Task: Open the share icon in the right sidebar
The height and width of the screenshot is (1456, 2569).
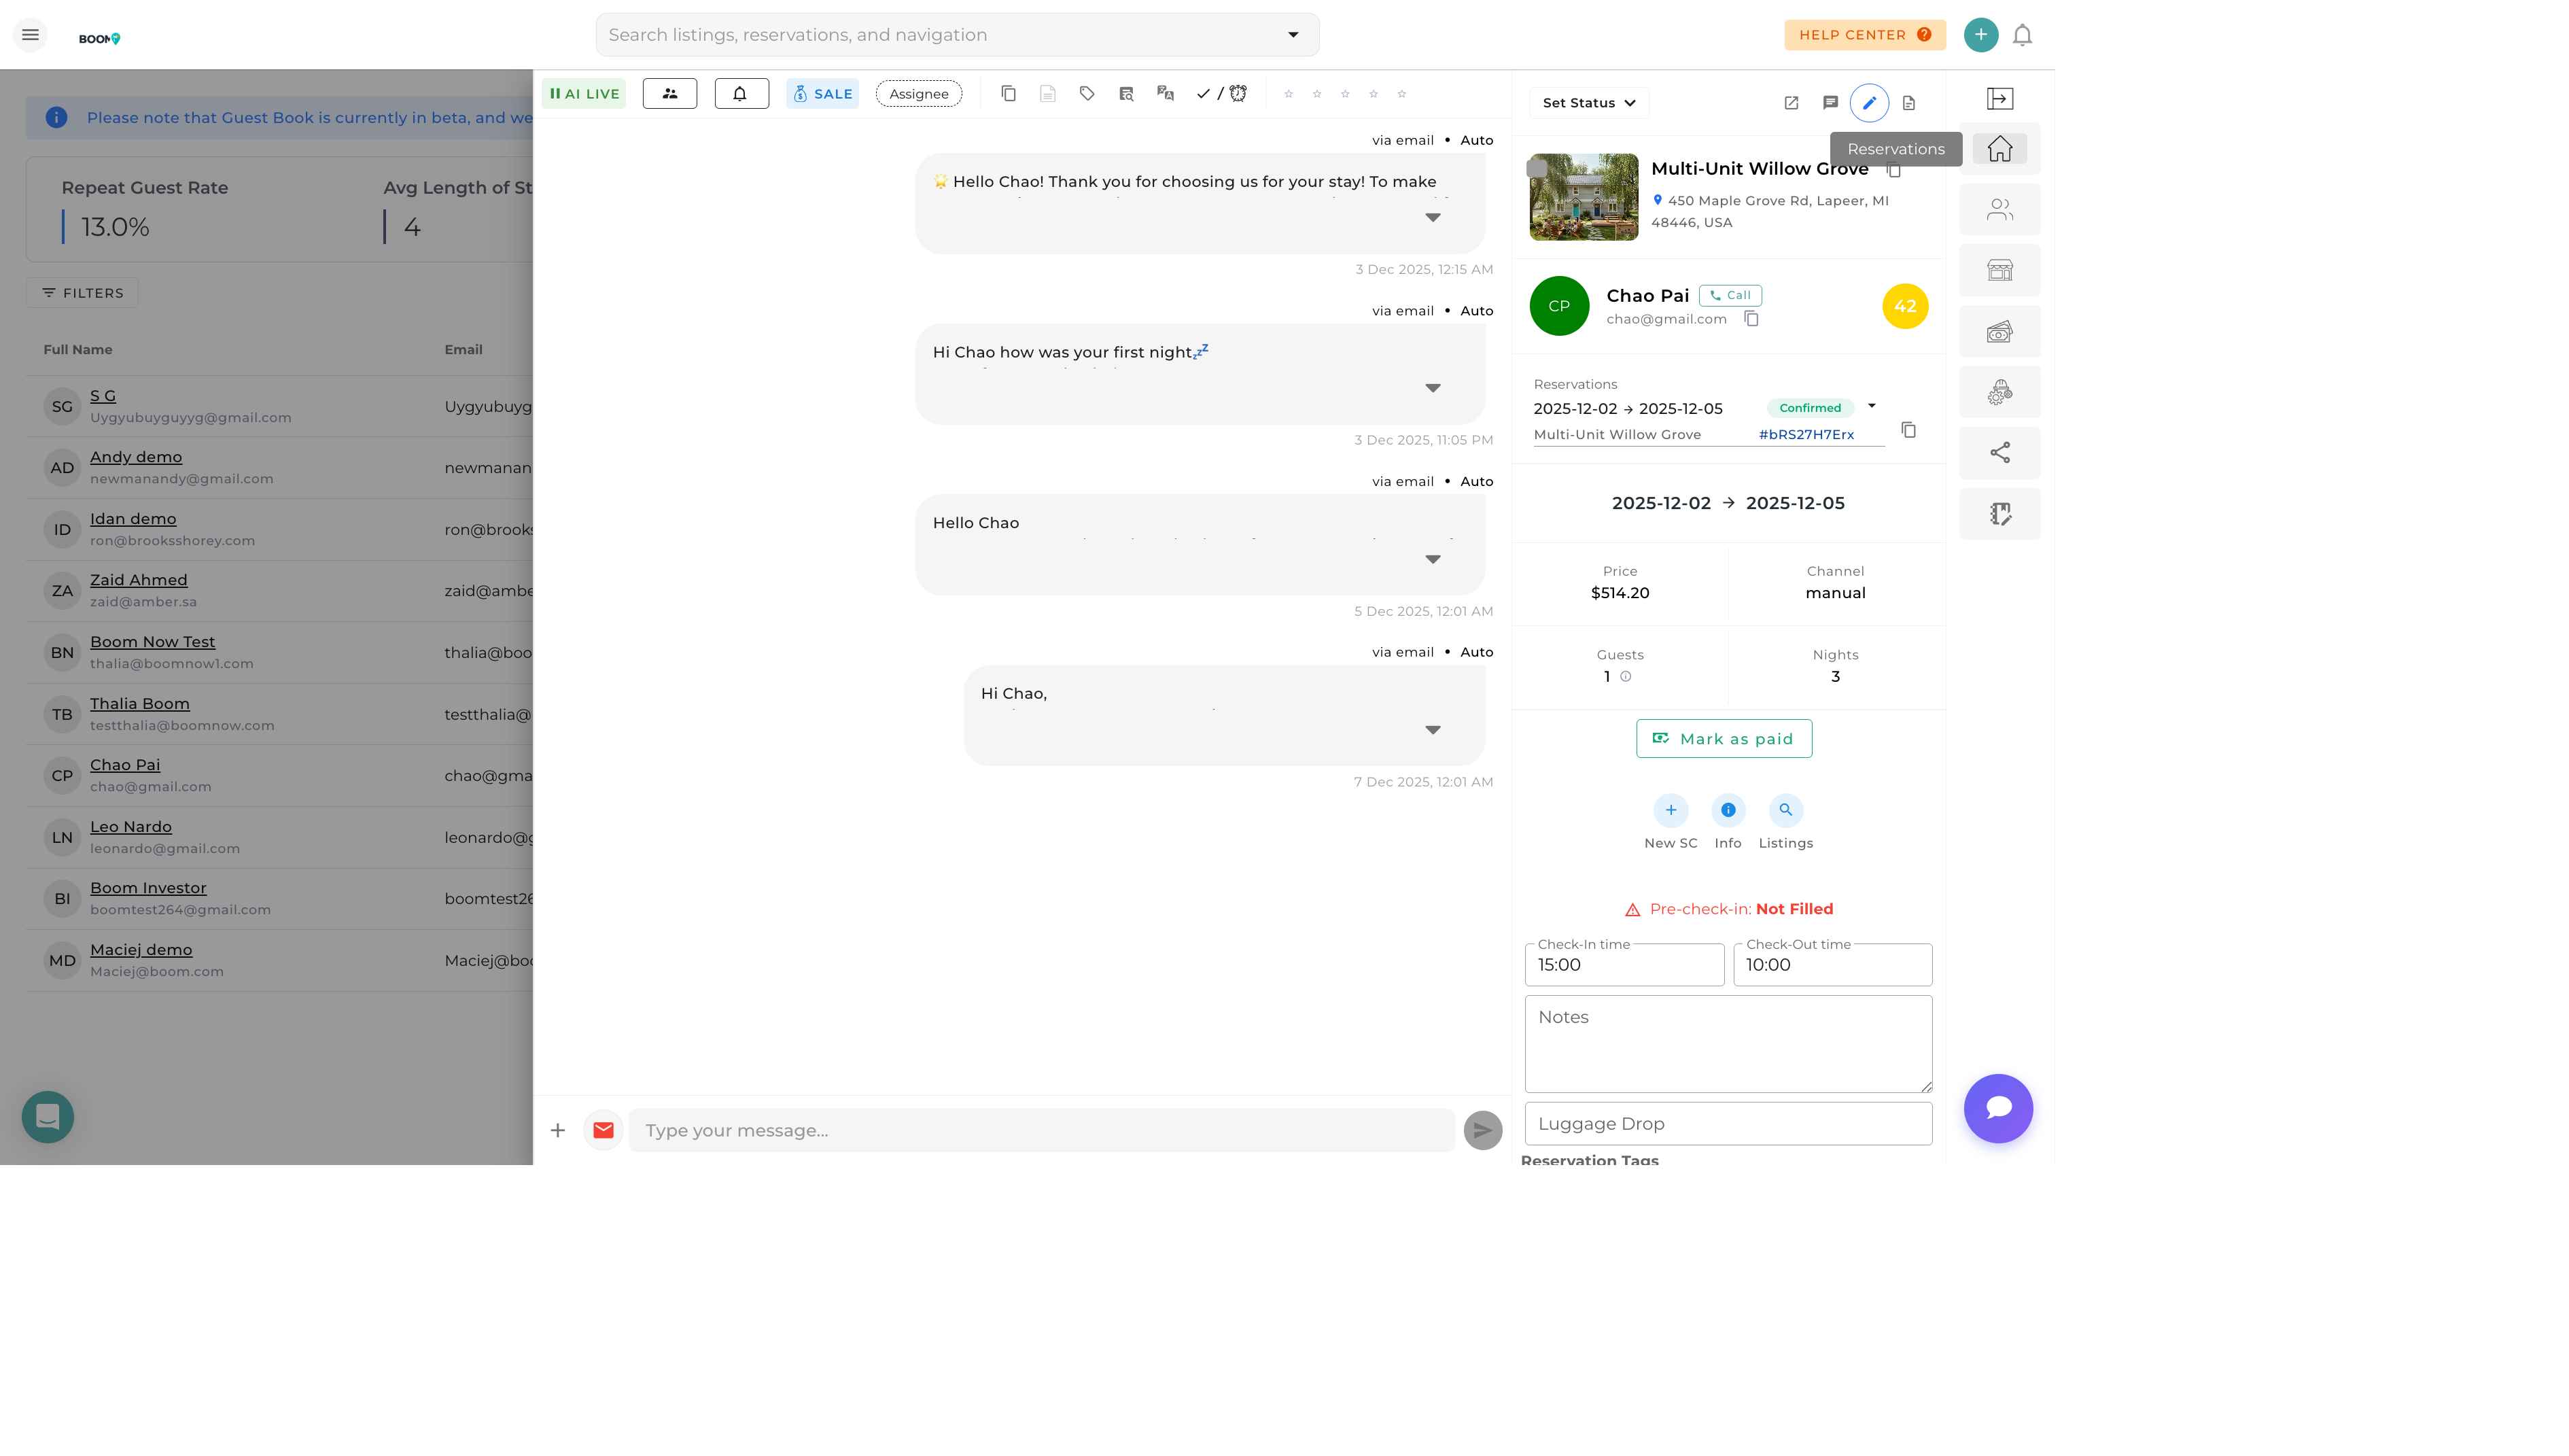Action: (1999, 452)
